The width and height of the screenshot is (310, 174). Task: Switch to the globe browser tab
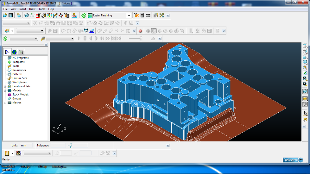[14, 52]
